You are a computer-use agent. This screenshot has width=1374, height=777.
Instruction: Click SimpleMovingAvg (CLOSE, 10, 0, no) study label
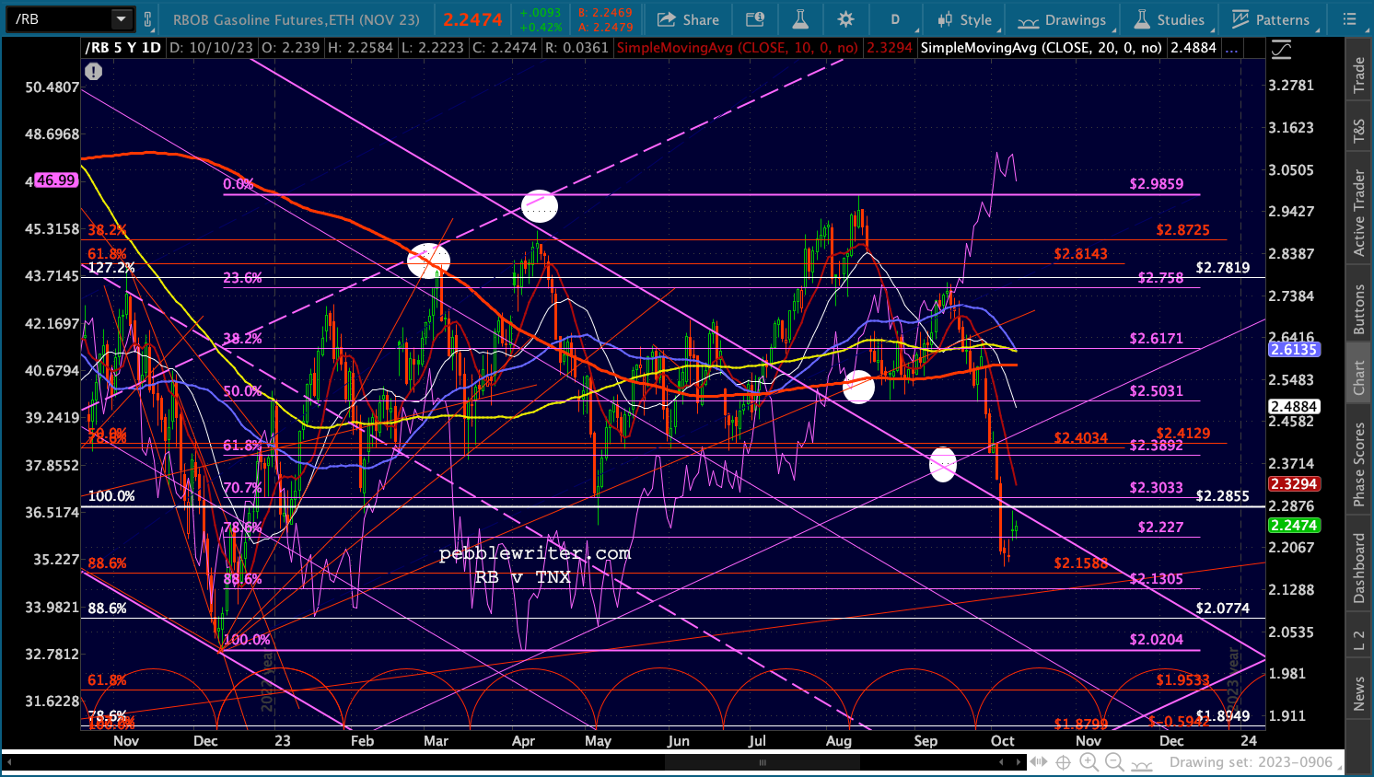(737, 47)
